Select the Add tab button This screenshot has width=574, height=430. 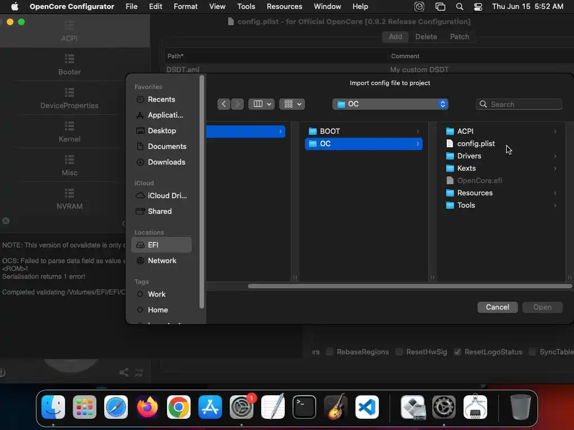pos(395,36)
